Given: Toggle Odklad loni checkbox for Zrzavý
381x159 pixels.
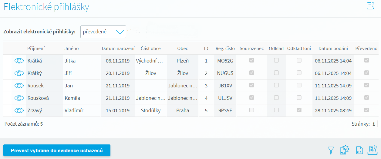Looking at the screenshot, I should tap(299, 110).
